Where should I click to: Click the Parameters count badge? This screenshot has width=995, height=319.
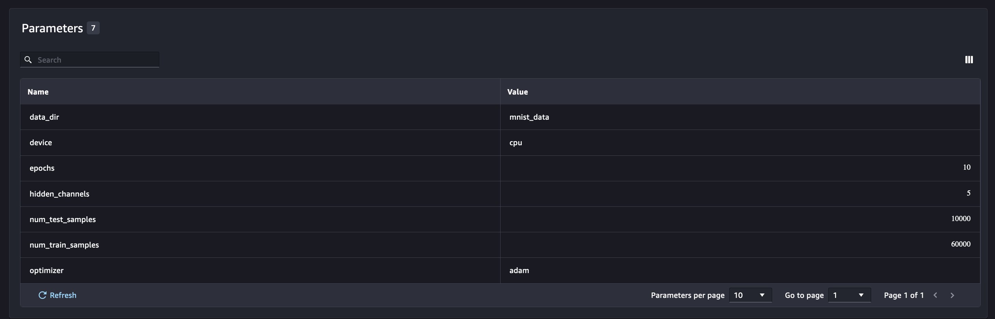[x=93, y=28]
